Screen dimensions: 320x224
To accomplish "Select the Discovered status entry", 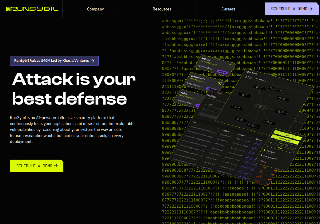I will (x=269, y=152).
